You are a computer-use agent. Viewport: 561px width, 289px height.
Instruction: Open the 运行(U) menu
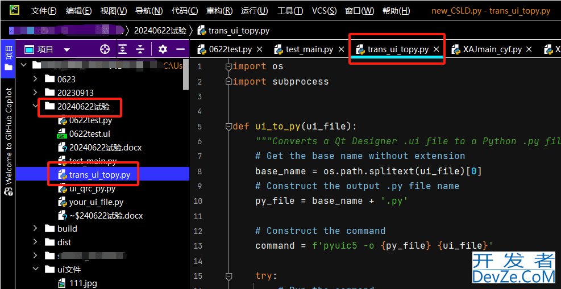255,11
